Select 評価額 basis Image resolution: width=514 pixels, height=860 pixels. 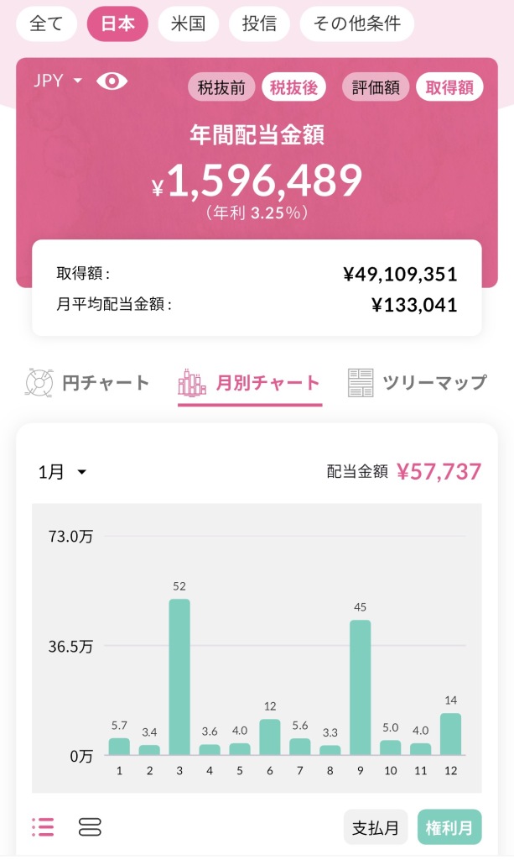point(375,87)
